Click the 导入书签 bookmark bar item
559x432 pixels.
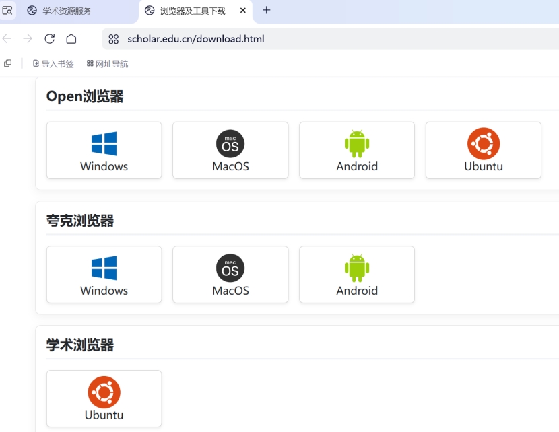click(x=53, y=64)
